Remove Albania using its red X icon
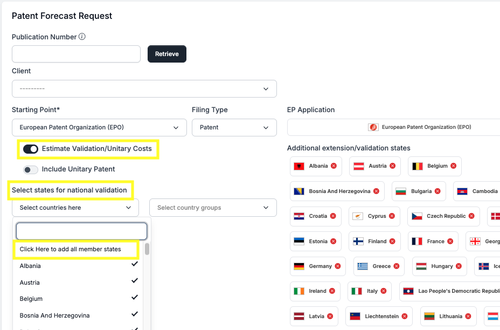Viewport: 500px width, 330px height. pyautogui.click(x=334, y=166)
